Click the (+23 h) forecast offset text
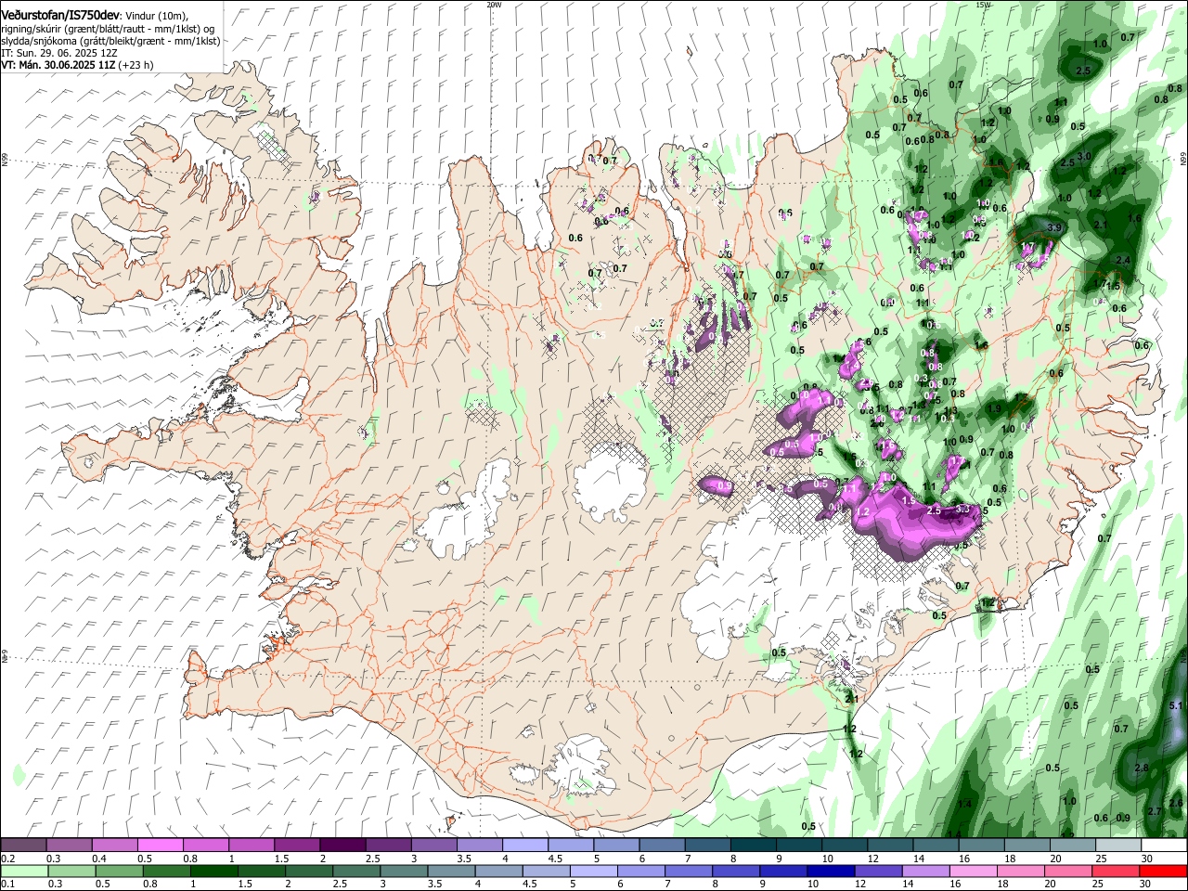This screenshot has height=891, width=1188. click(x=136, y=65)
